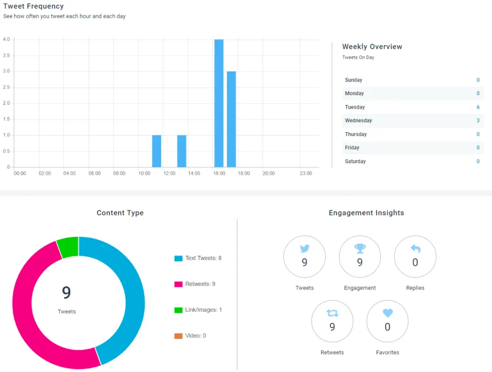
Task: Click the Twitter bird icon above Tweets count
Action: coord(305,249)
